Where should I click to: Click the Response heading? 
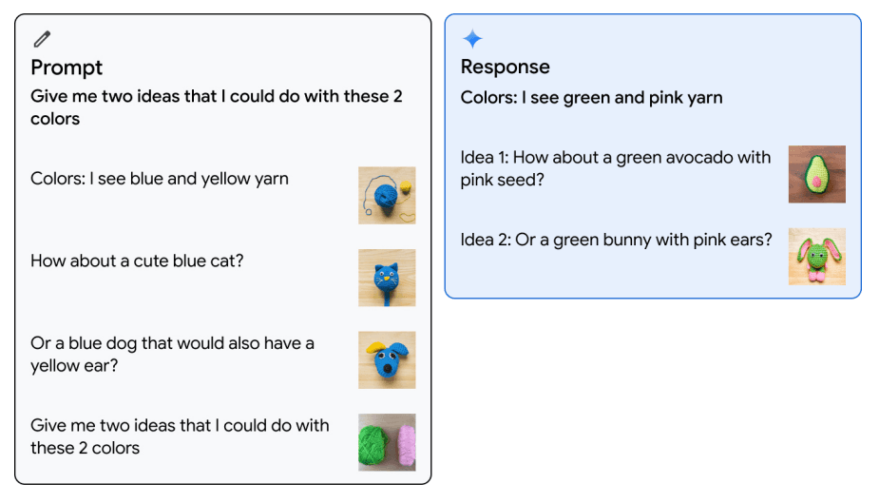tap(505, 67)
